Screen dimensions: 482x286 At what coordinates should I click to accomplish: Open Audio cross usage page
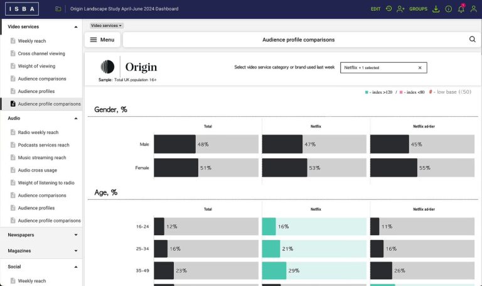(37, 170)
